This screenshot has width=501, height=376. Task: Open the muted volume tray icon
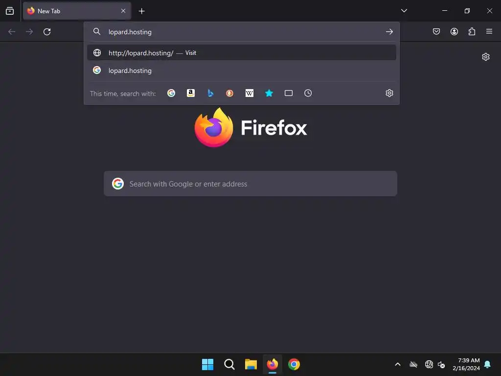[x=441, y=364]
